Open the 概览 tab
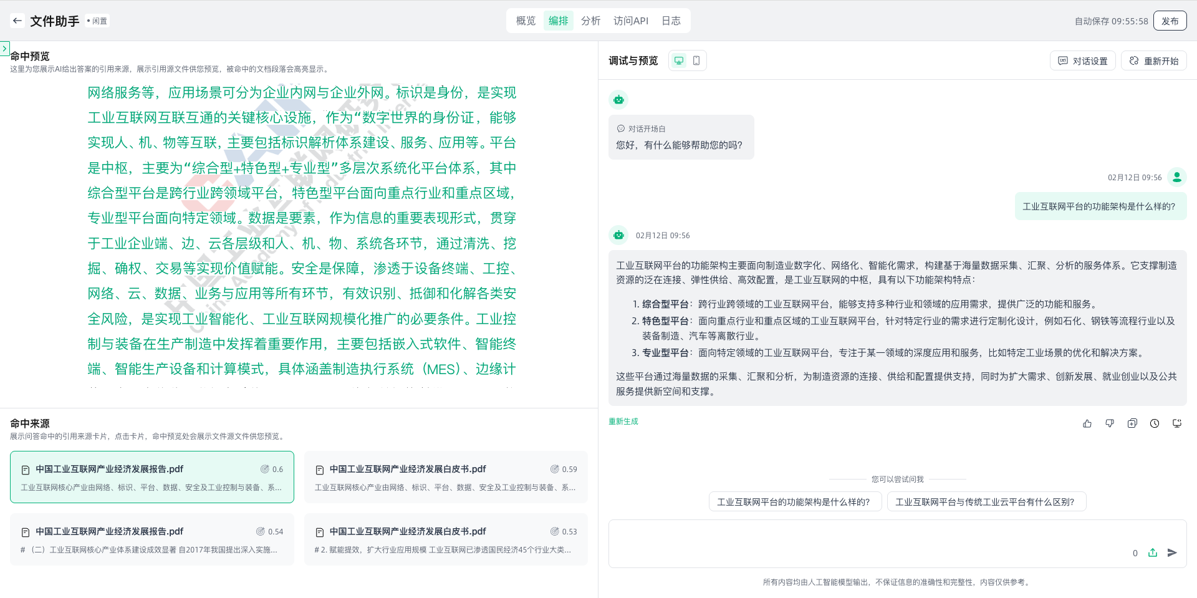Viewport: 1197px width, 598px height. (526, 21)
